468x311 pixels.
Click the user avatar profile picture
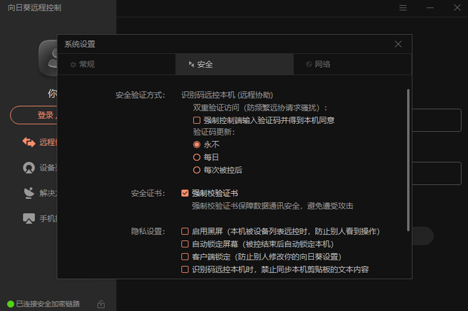click(x=48, y=58)
